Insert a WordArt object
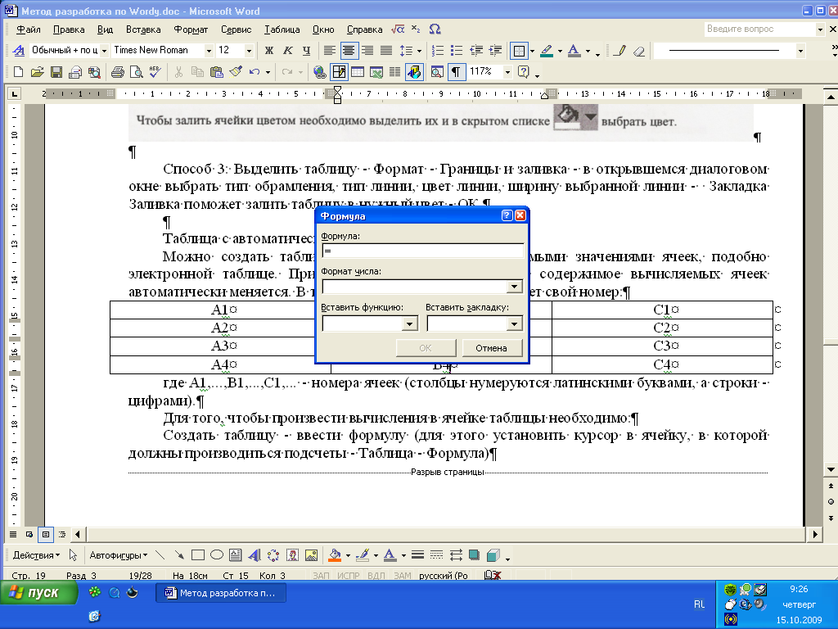838x629 pixels. point(255,555)
